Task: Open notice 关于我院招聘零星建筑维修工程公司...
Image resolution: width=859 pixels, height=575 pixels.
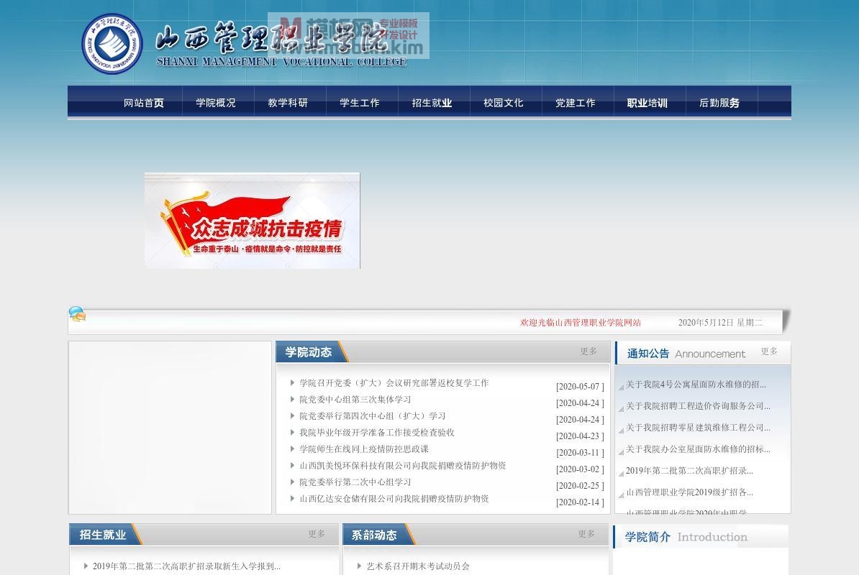Action: (698, 427)
